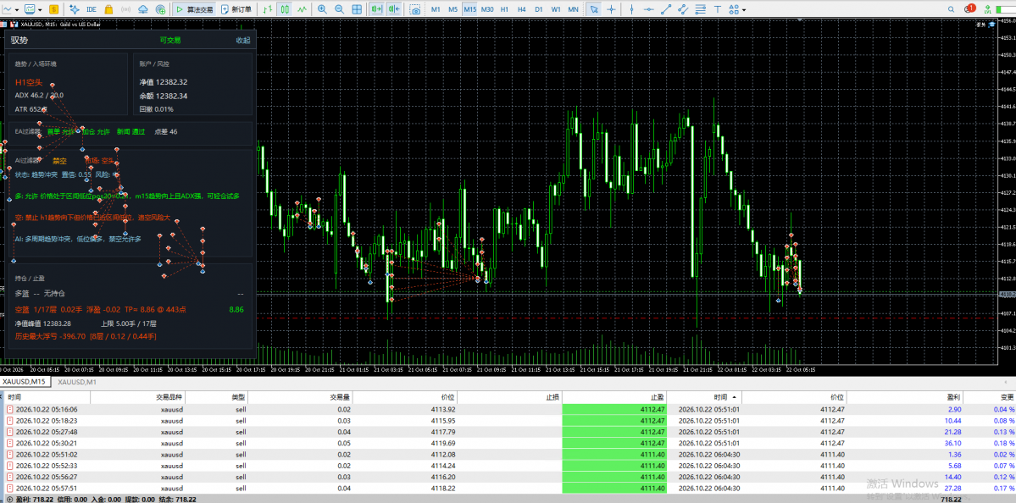Open the sparkle strategy tester icon
1016x503 pixels.
(75, 9)
